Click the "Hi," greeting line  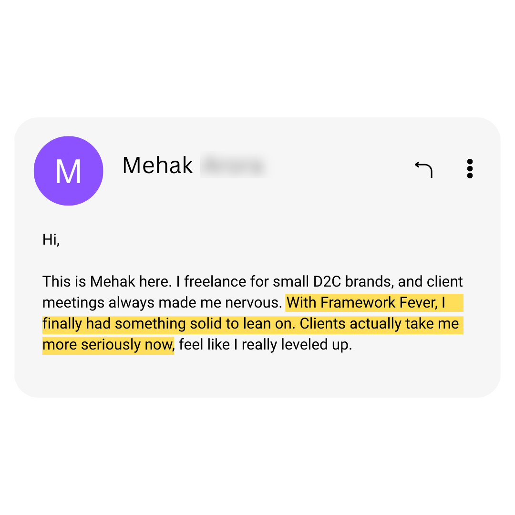[x=51, y=239]
